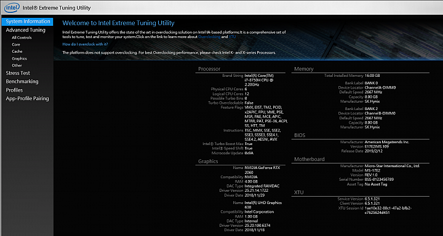Click BIOS release date '2019/2/12'
Image resolution: width=443 pixels, height=236 pixels.
(373, 151)
